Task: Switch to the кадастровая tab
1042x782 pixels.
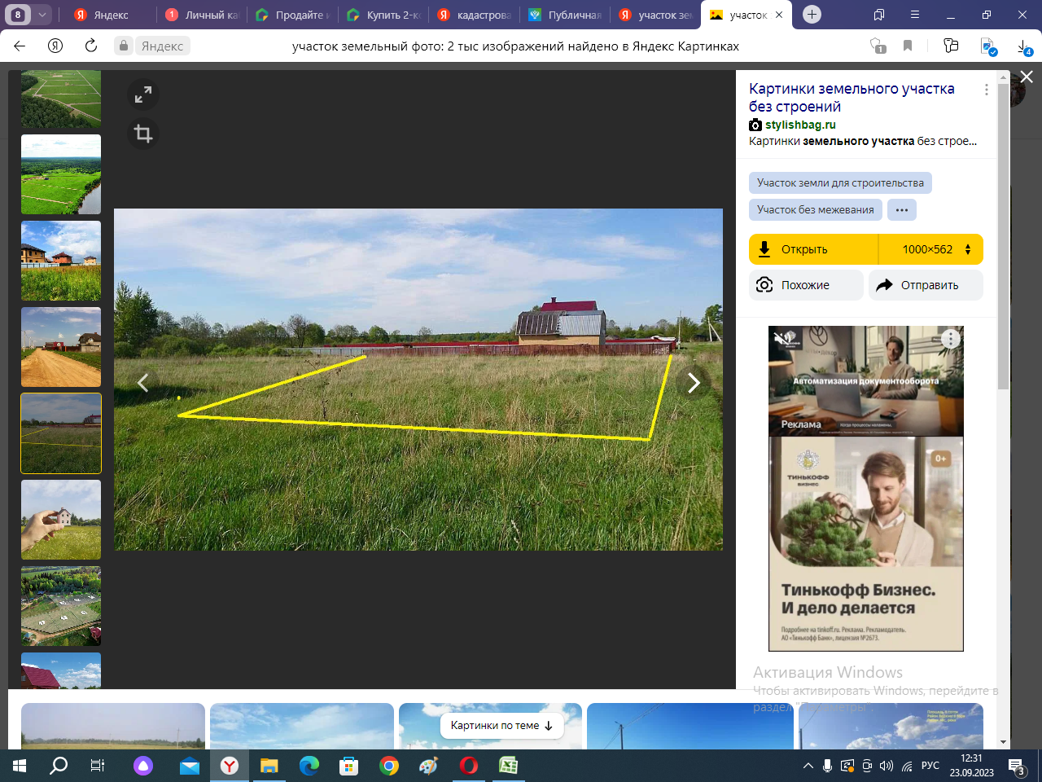Action: click(475, 15)
